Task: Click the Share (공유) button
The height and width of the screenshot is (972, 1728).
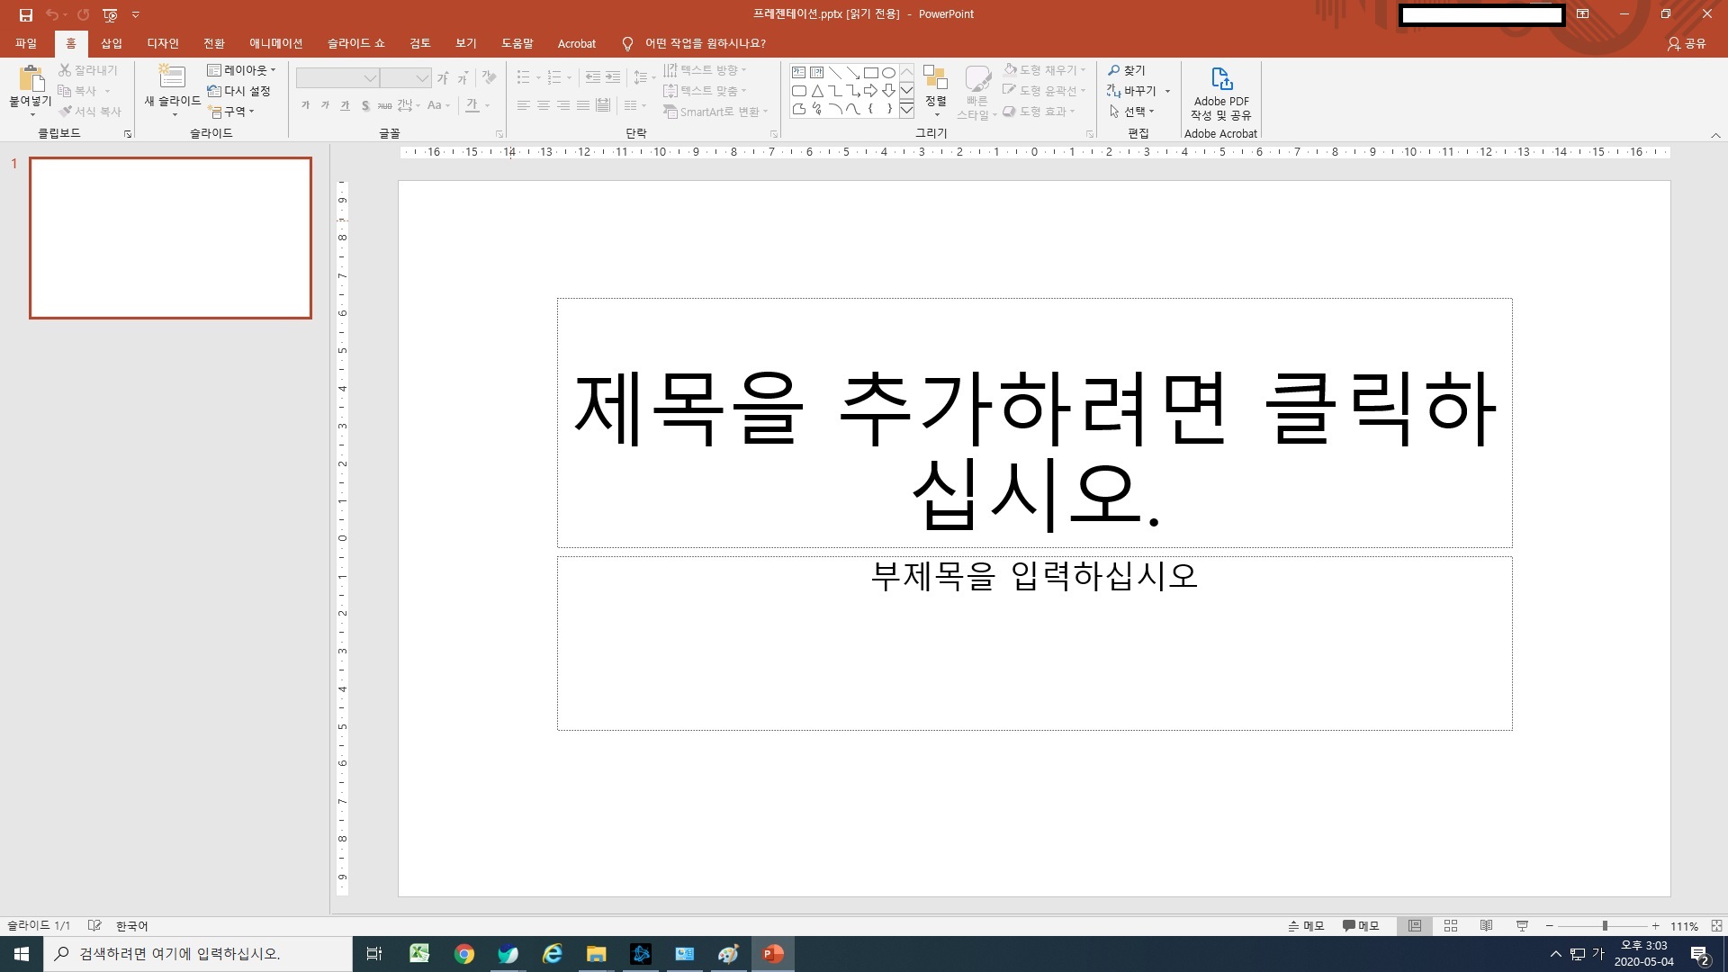Action: [1687, 43]
